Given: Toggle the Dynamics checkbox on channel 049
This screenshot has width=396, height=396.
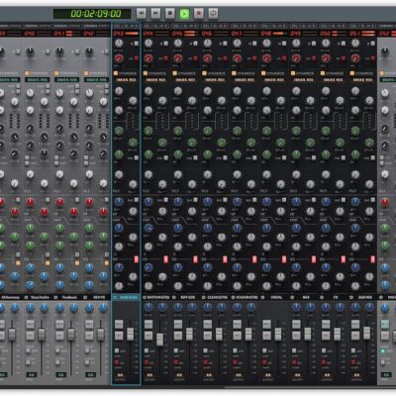Looking at the screenshot, I should point(293,73).
